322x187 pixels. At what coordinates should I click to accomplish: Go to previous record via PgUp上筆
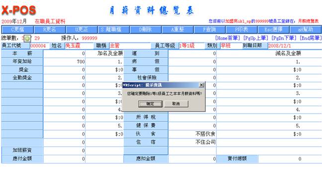click(x=256, y=38)
